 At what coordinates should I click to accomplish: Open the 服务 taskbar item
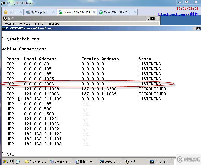click(136, 162)
